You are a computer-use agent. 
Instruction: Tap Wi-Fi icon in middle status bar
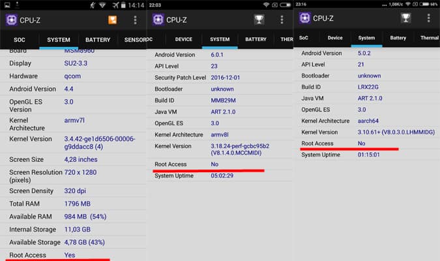pyautogui.click(x=266, y=5)
